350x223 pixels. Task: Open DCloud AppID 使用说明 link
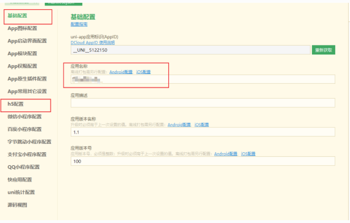coord(93,42)
